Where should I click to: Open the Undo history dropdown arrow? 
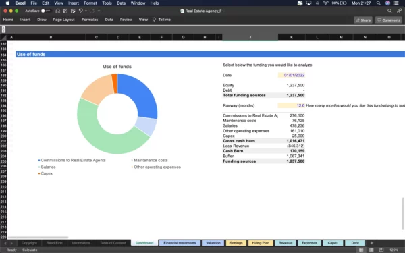86,11
